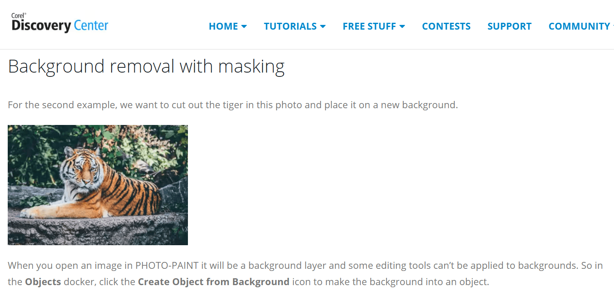
Task: Expand the FREE STUFF dropdown arrow
Action: (x=402, y=27)
